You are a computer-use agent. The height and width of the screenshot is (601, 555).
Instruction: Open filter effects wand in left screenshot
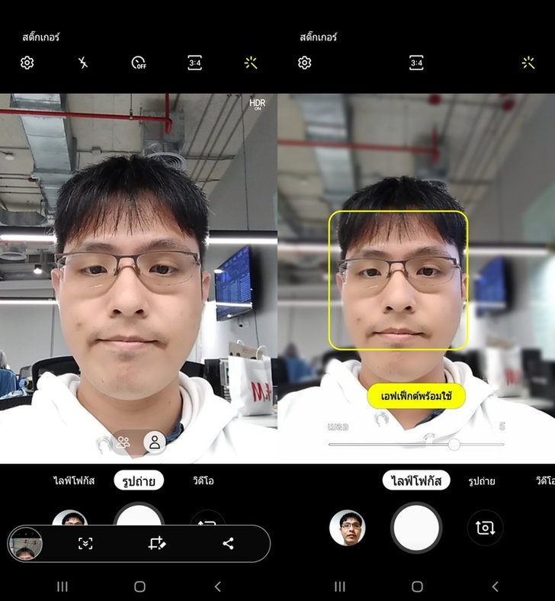[x=251, y=63]
